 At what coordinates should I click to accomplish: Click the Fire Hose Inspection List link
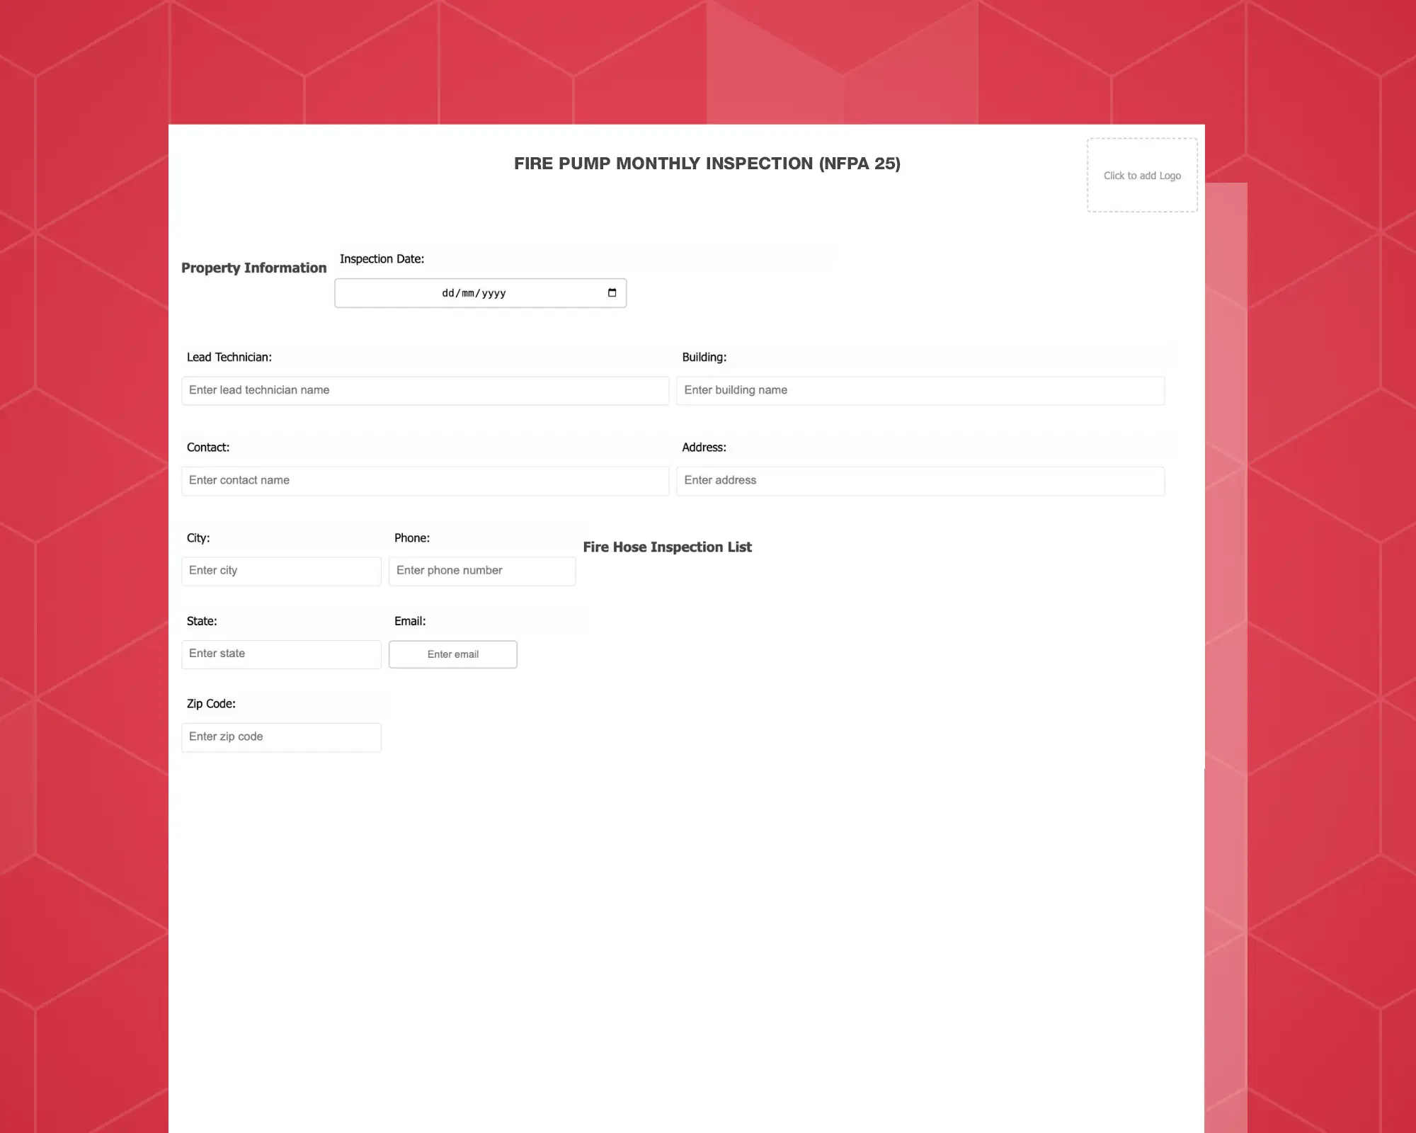point(668,547)
